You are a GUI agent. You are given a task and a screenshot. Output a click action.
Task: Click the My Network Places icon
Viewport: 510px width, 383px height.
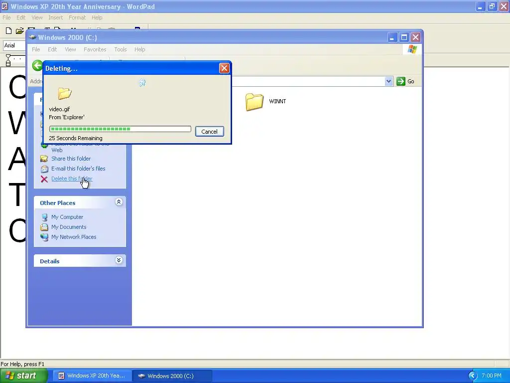click(44, 237)
